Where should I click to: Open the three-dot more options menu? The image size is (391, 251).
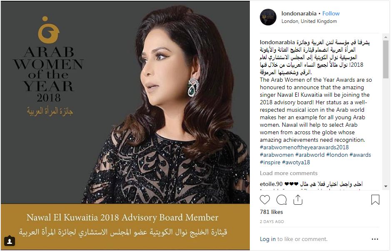(375, 239)
